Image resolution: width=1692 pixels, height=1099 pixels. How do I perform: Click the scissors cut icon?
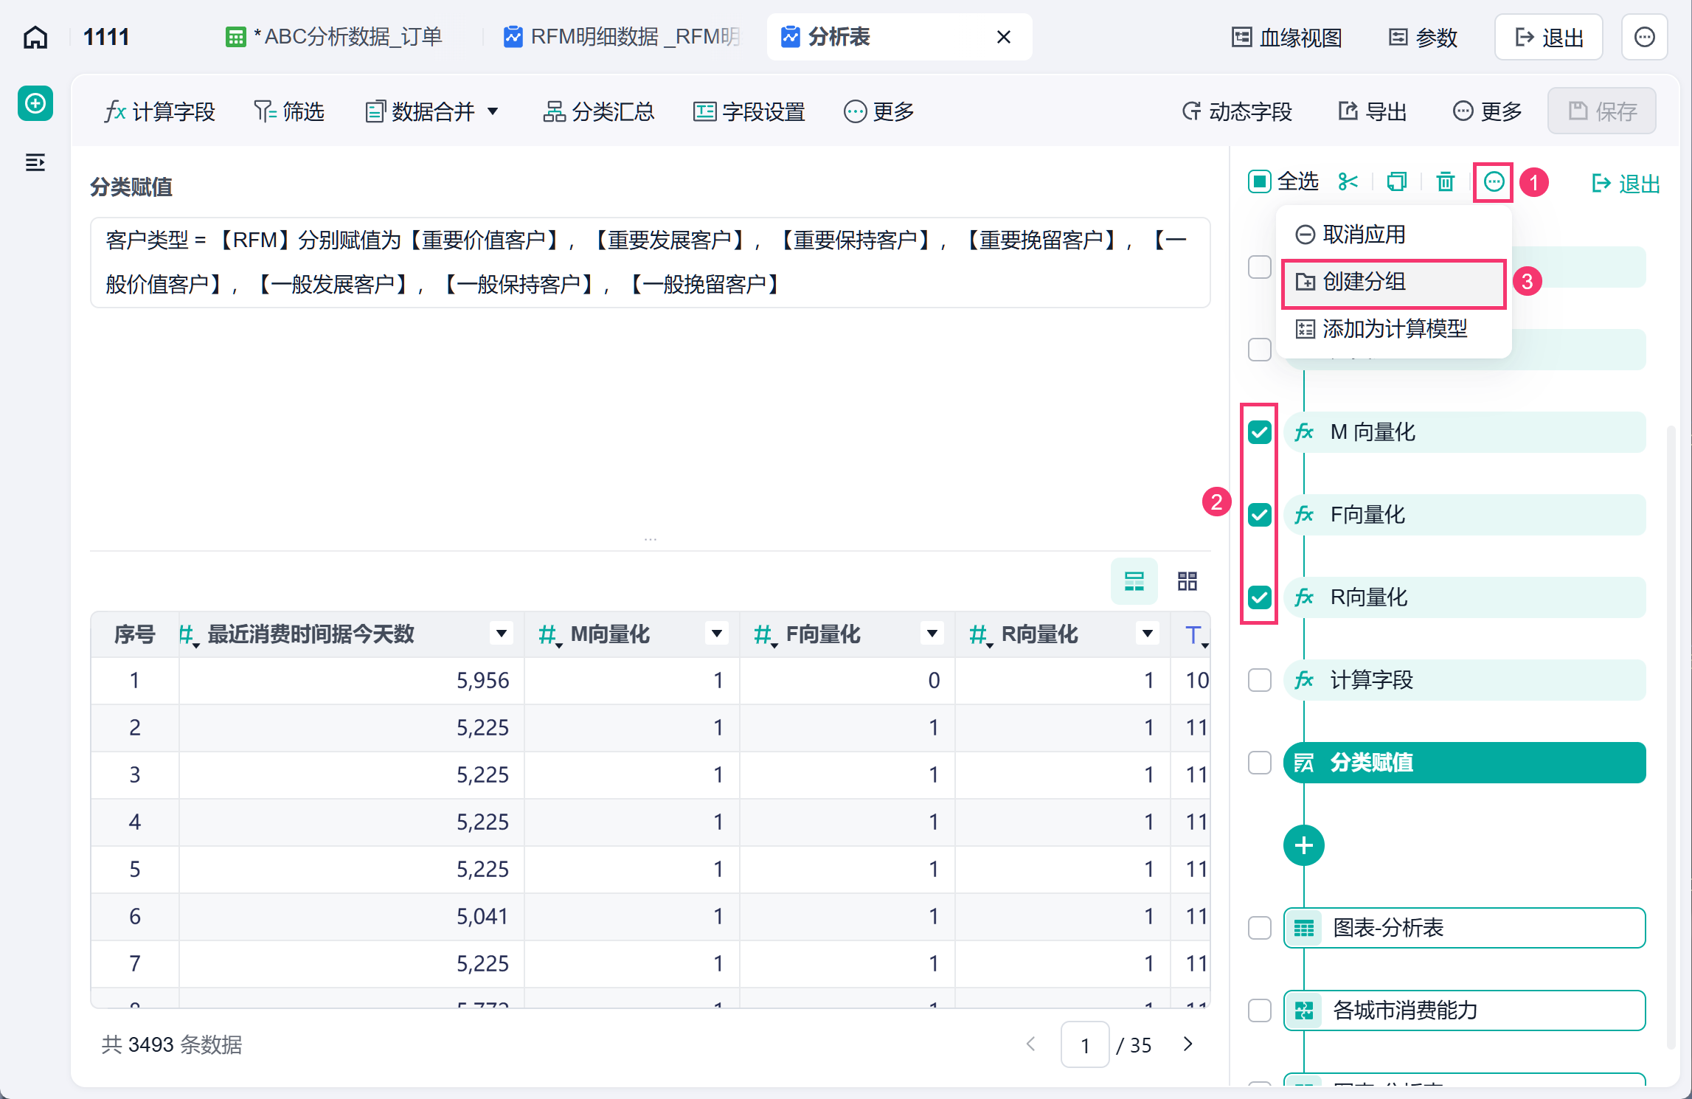point(1348,181)
